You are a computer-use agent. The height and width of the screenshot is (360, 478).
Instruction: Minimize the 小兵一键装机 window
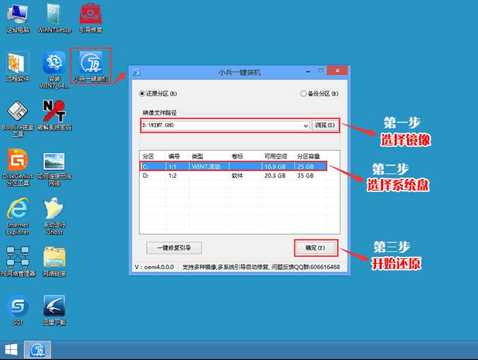click(x=308, y=72)
